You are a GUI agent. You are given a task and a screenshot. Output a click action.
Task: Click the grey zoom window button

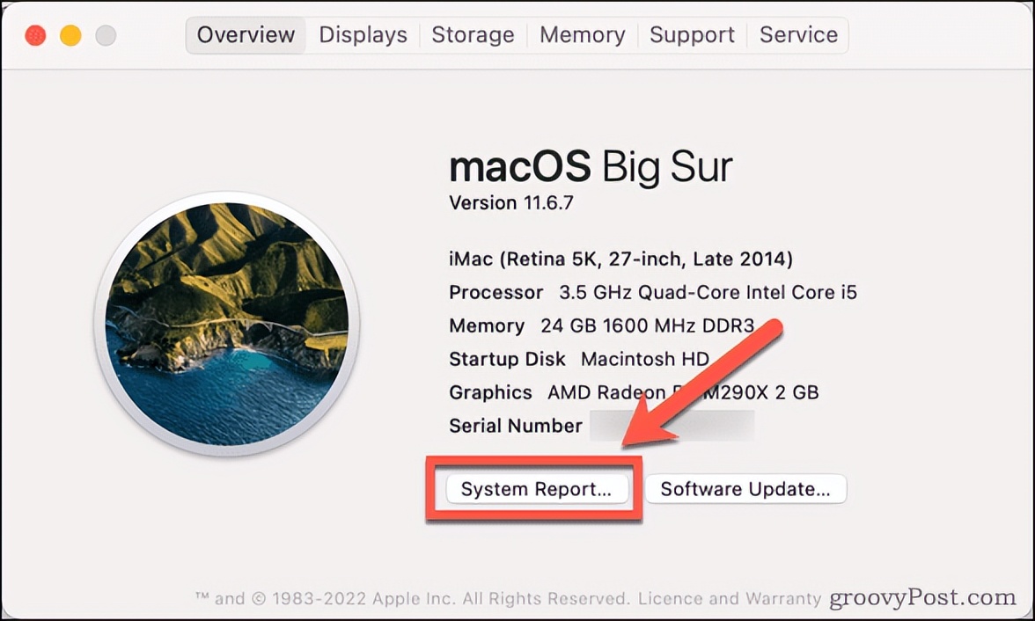tap(106, 36)
